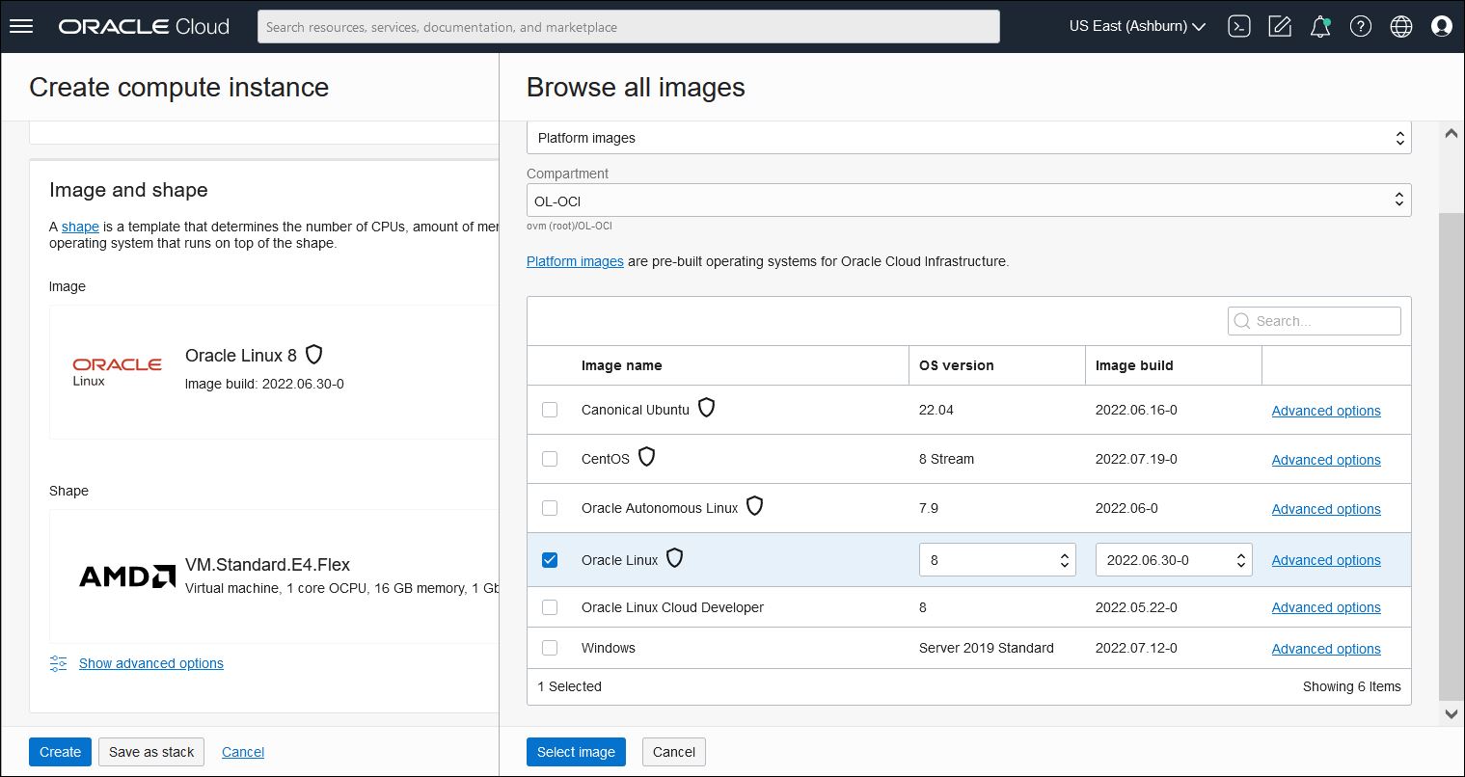Uncheck the Oracle Linux image checkbox

pyautogui.click(x=550, y=559)
